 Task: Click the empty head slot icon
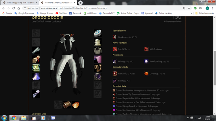click(x=36, y=33)
